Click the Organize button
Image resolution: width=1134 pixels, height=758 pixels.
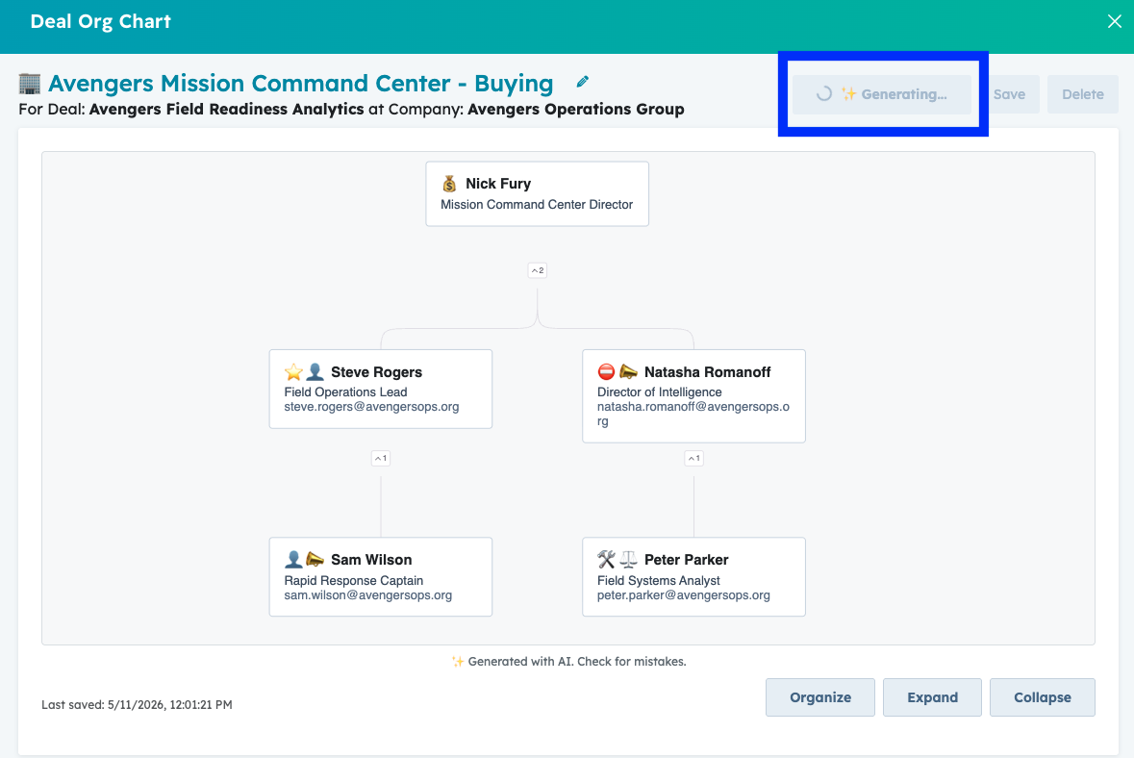[x=820, y=697]
